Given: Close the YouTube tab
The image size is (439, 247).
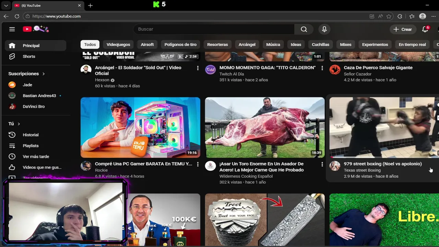Looking at the screenshot, I should [79, 5].
